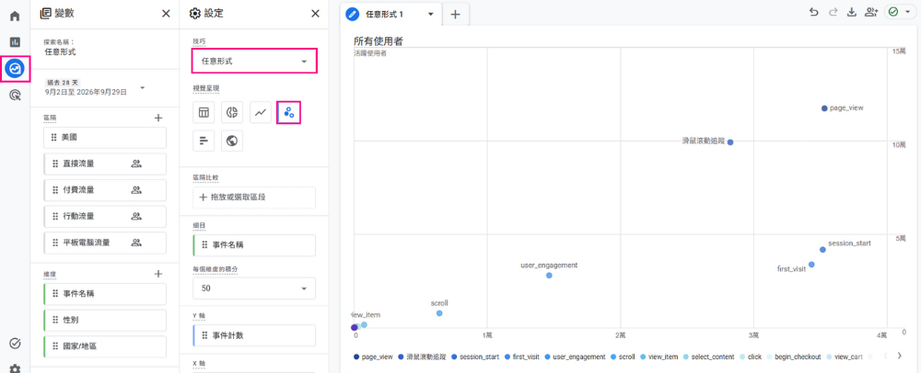
Task: Toggle session_start in the chart legend
Action: [475, 356]
